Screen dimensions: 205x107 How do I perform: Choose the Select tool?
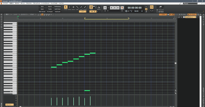pos(69,7)
